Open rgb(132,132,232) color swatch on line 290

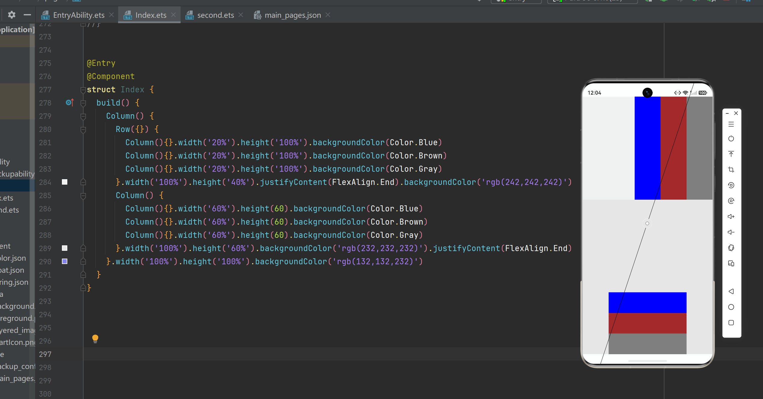click(x=65, y=261)
